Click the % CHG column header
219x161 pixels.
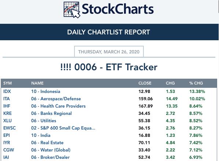pos(196,83)
